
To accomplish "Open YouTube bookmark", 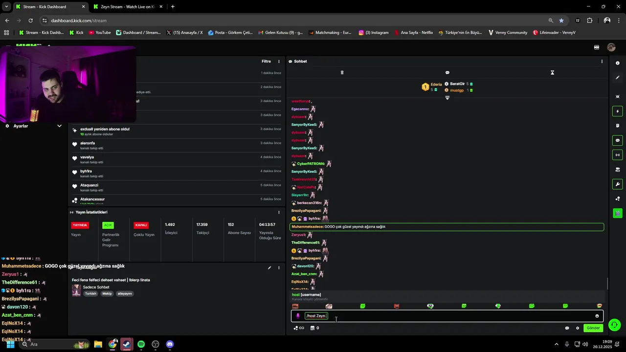I will (99, 33).
